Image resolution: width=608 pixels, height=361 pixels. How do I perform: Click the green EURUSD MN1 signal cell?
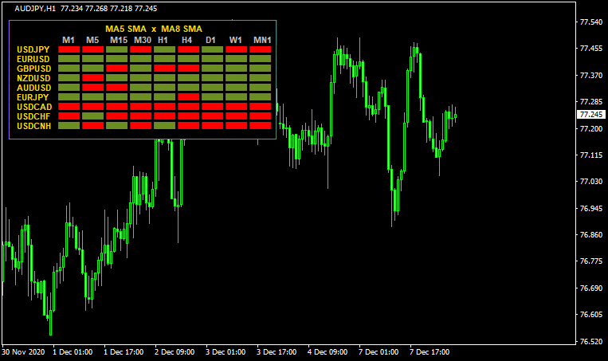click(x=261, y=59)
